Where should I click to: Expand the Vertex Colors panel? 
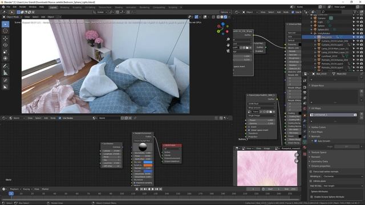point(318,128)
